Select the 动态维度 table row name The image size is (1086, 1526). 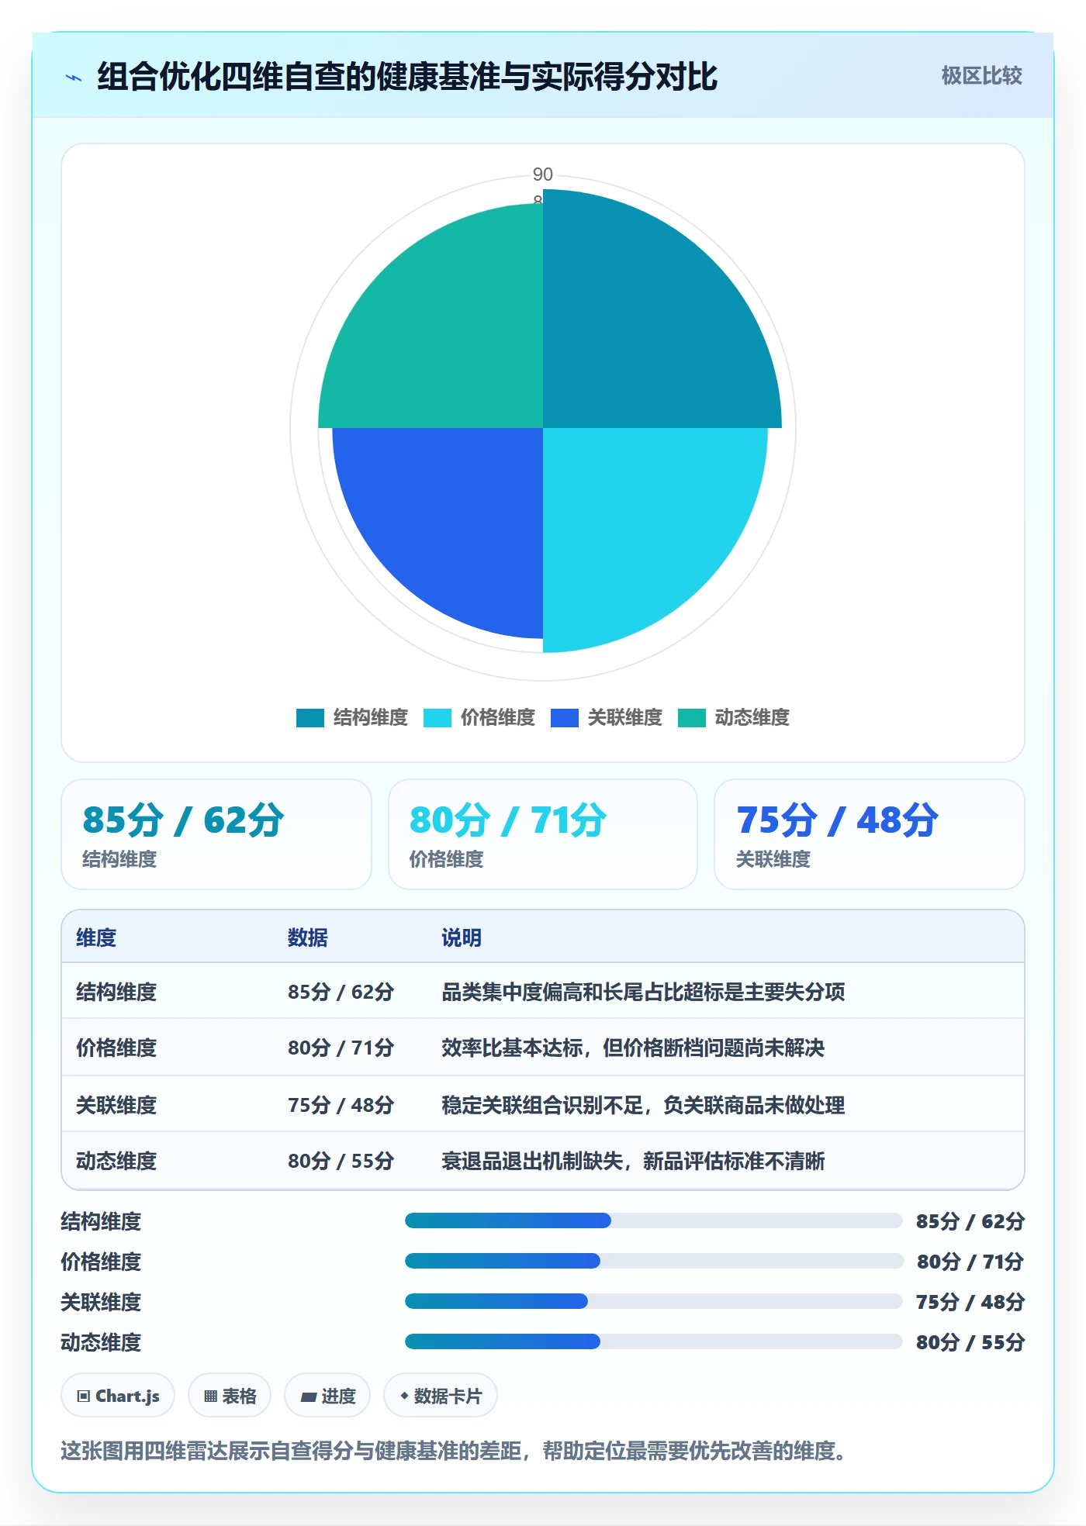(x=116, y=1161)
